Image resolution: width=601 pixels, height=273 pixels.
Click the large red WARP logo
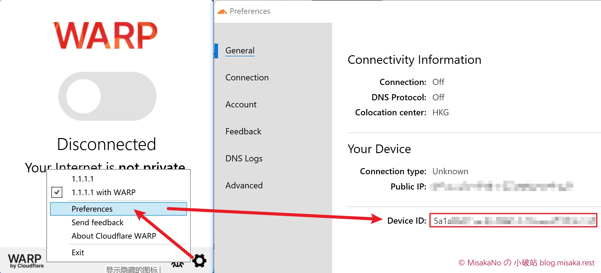coord(105,36)
